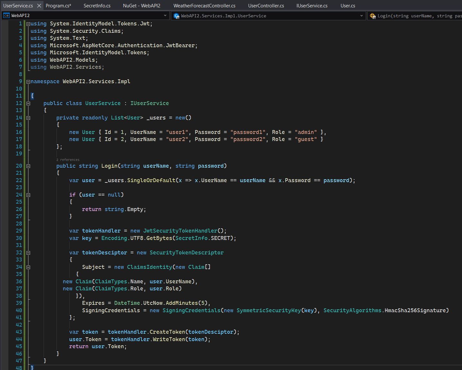The height and width of the screenshot is (370, 462).
Task: Switch to the Program.cs* tab
Action: coord(58,6)
